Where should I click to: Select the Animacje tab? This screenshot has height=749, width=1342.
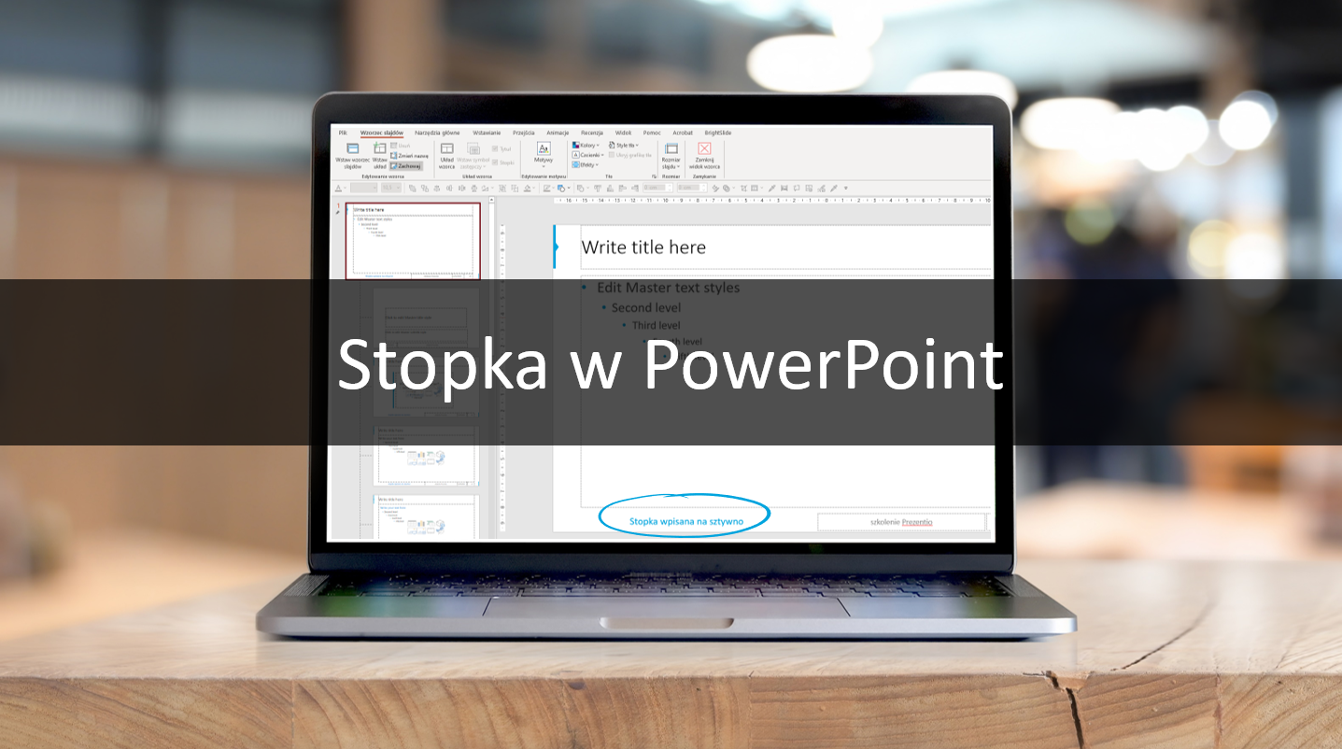click(558, 133)
